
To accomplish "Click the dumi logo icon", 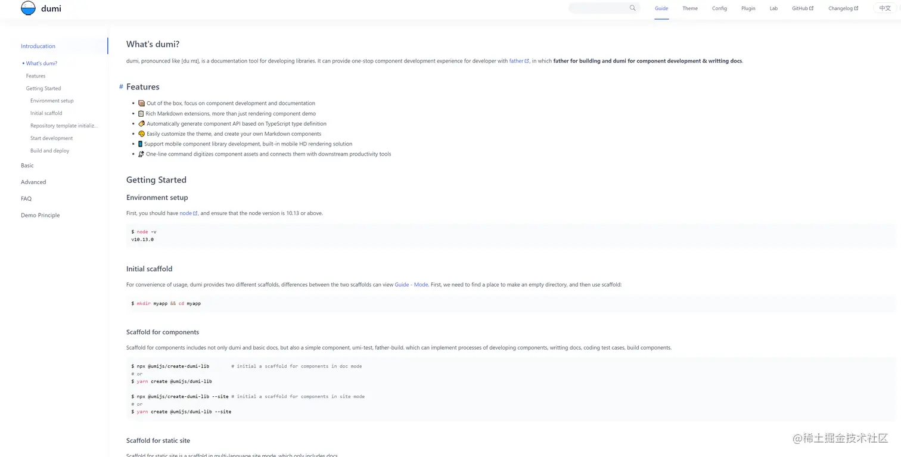I will coord(28,8).
